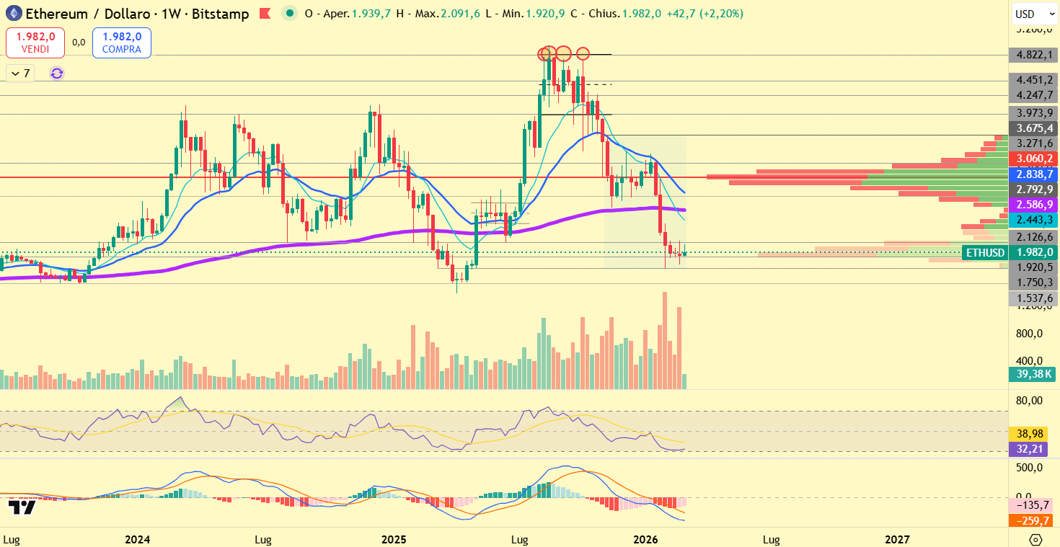Image resolution: width=1060 pixels, height=547 pixels.
Task: Click the green source dot beside OHLC values
Action: (x=289, y=14)
